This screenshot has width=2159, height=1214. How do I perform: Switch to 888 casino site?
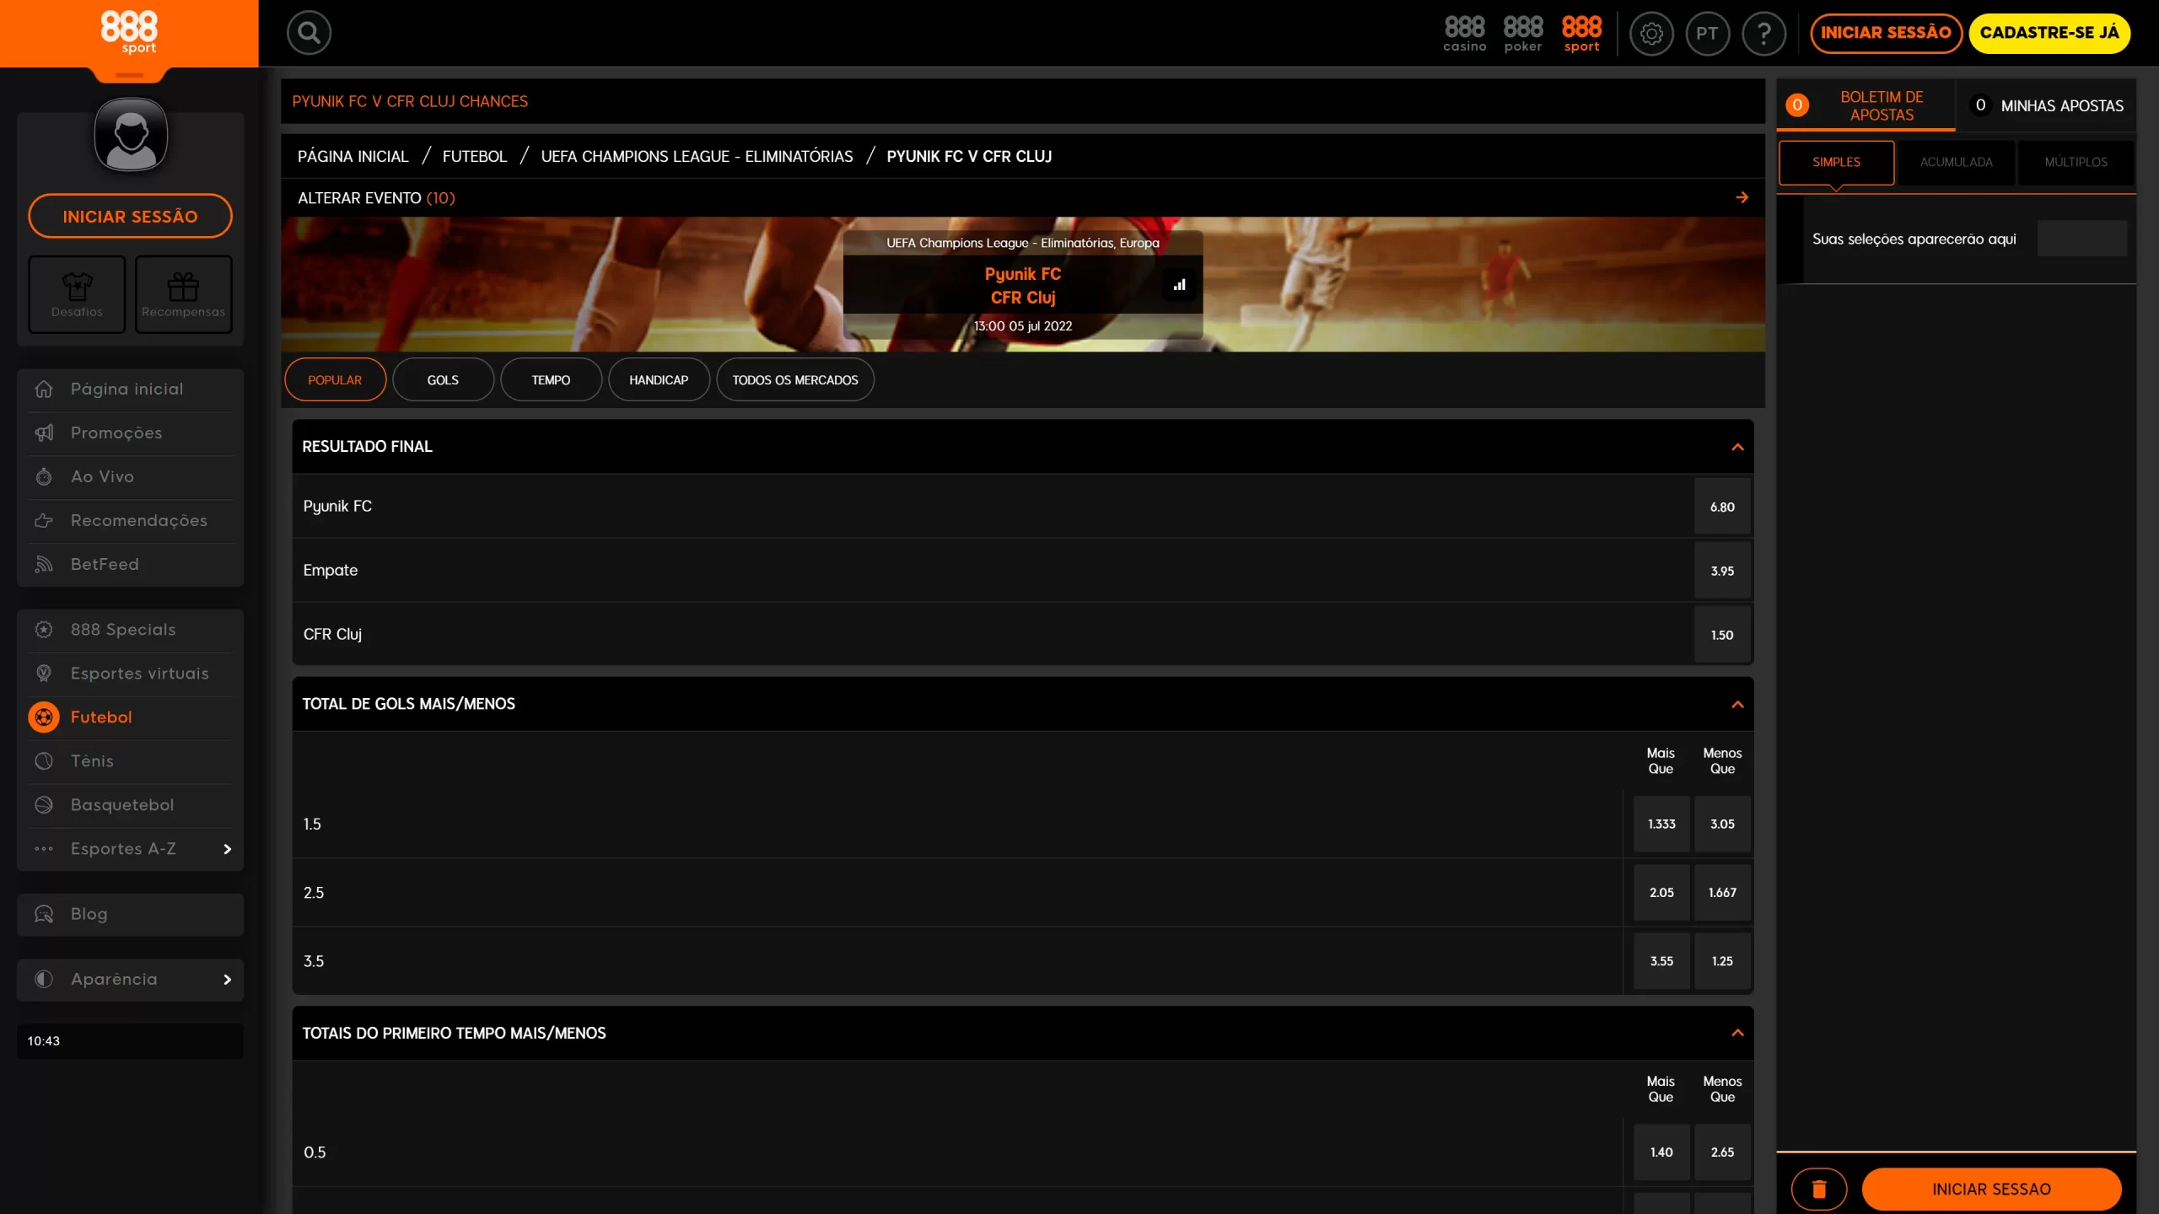point(1464,33)
